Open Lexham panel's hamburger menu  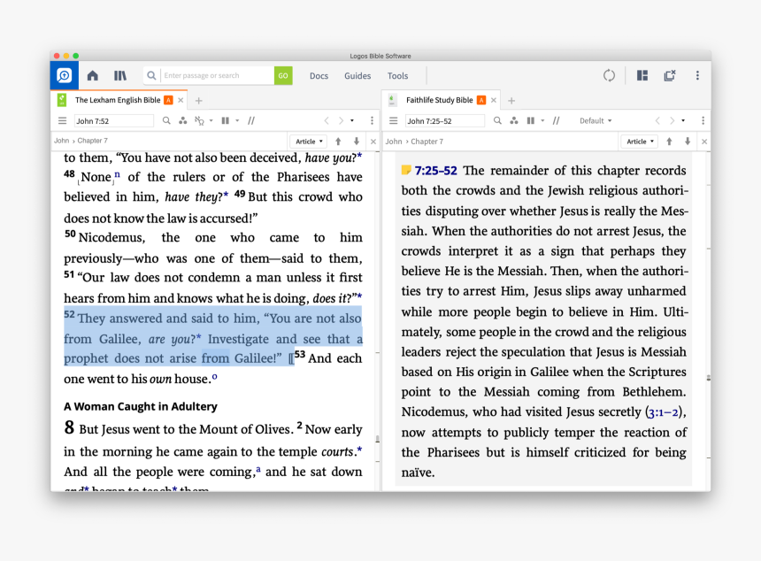click(x=62, y=120)
